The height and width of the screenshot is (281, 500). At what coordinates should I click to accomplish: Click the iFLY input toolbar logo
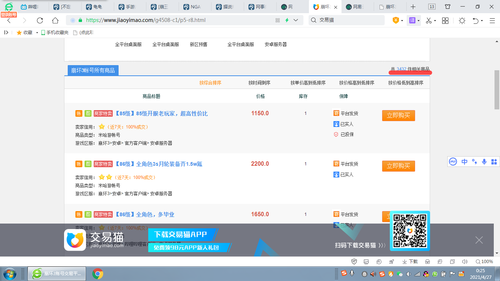click(453, 161)
